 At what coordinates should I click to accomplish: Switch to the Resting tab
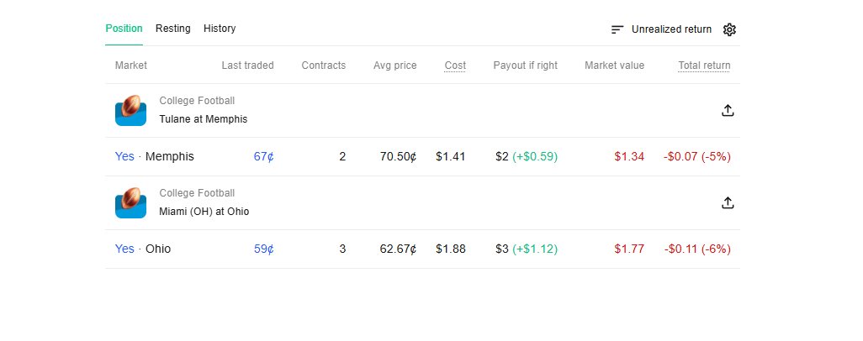[172, 29]
